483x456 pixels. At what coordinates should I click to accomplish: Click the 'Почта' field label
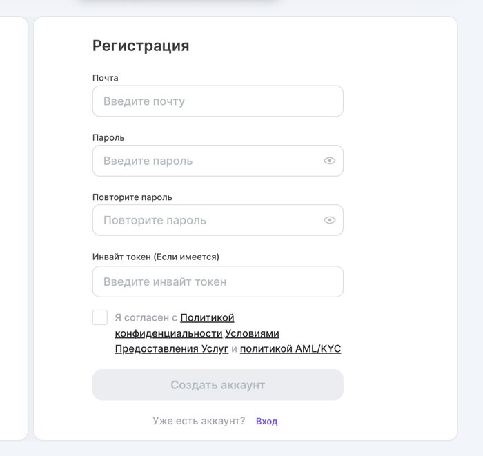tap(106, 78)
